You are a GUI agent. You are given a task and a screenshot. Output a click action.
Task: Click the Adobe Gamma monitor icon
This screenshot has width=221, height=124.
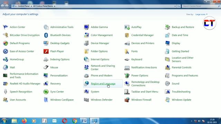[x=86, y=27]
